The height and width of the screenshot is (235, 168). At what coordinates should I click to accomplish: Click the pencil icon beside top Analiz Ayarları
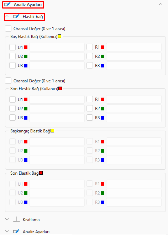[x=7, y=5]
